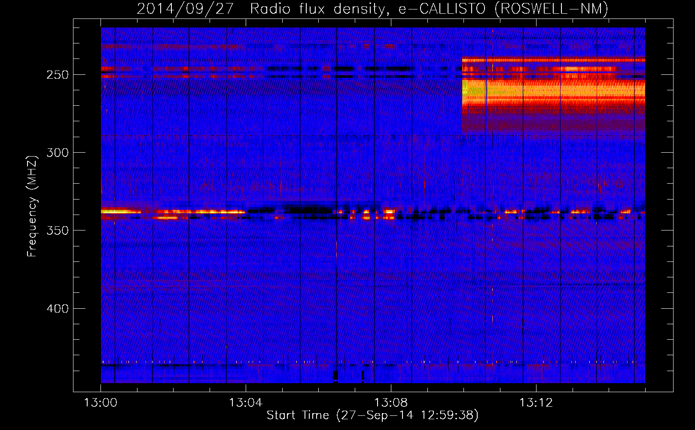Click the 300 frequency tick label
The width and height of the screenshot is (695, 430).
click(x=58, y=153)
